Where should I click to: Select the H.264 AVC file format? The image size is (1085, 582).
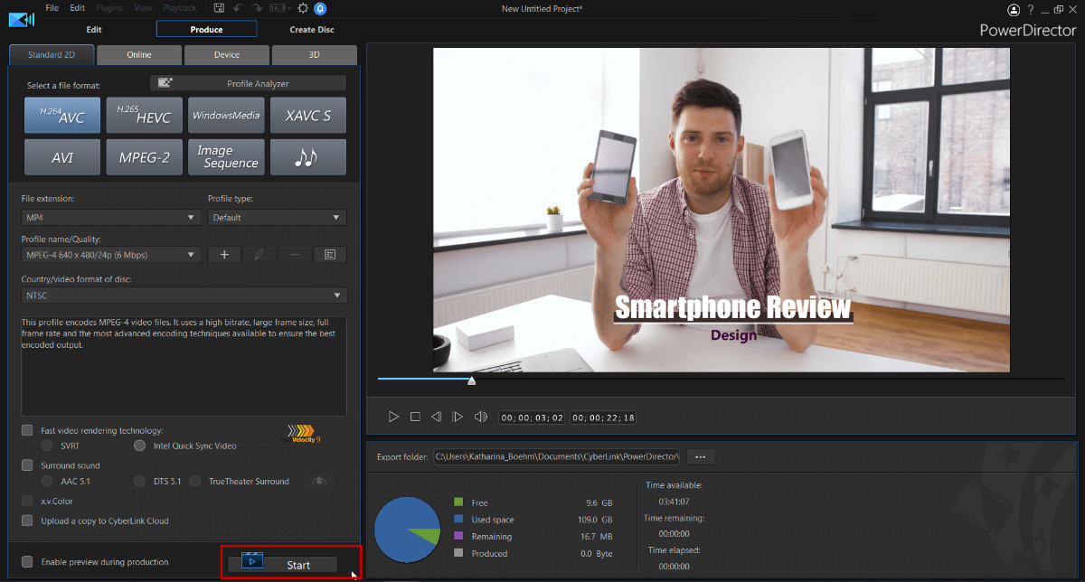(61, 115)
